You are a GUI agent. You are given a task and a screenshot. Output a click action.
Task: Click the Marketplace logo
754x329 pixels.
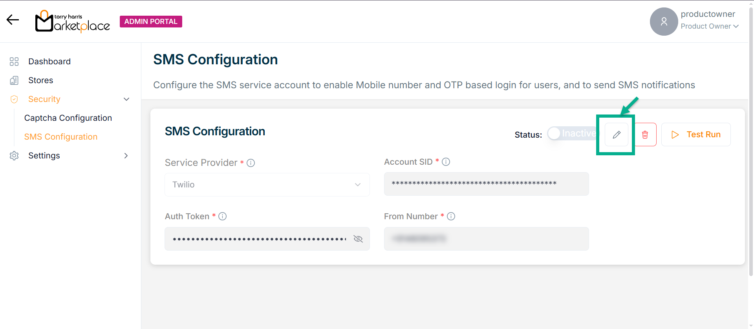coord(73,22)
